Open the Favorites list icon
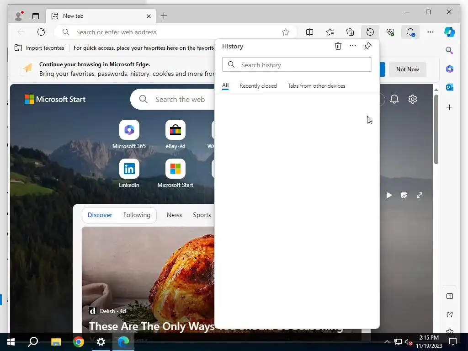The width and height of the screenshot is (468, 351). (330, 32)
